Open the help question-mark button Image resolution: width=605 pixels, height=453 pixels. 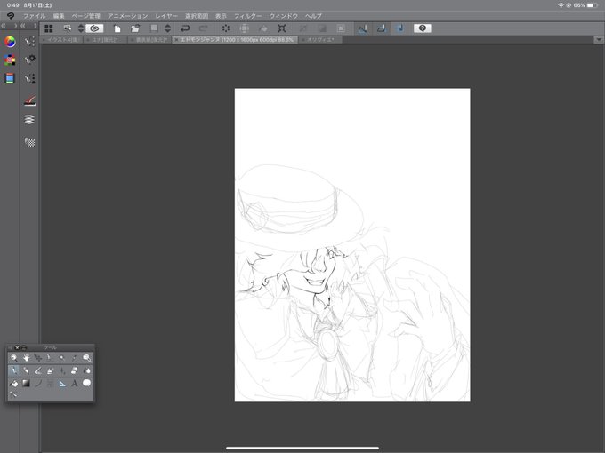coord(423,28)
